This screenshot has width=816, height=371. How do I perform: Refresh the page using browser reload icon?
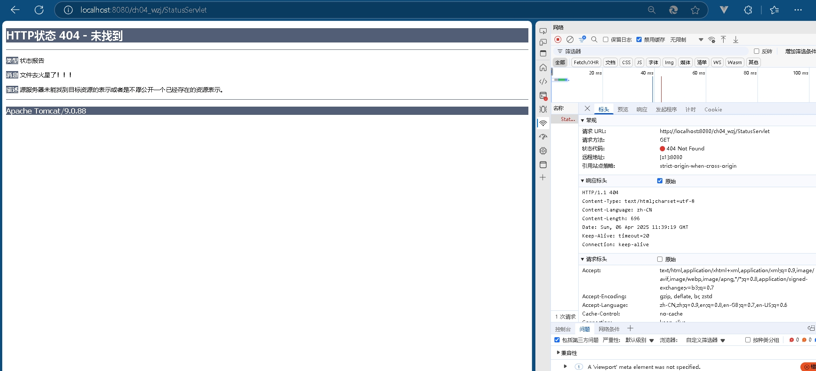tap(39, 10)
